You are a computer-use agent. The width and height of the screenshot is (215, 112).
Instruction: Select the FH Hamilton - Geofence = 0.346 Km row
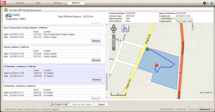54,73
